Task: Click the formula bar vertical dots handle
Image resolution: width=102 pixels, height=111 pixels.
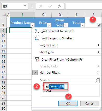Action: 32,6
